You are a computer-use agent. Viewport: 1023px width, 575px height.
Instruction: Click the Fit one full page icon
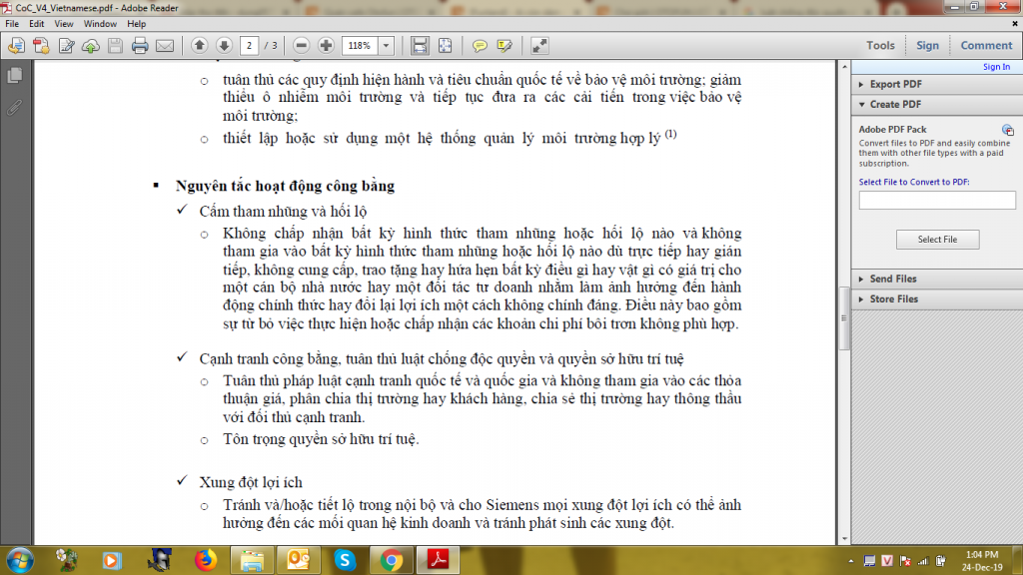tap(445, 45)
